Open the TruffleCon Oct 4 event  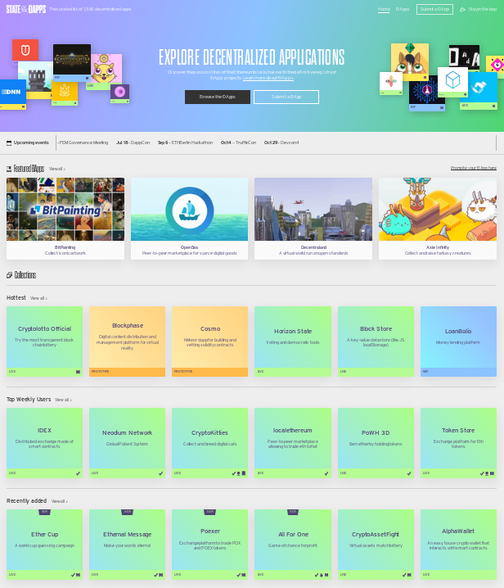pos(238,142)
